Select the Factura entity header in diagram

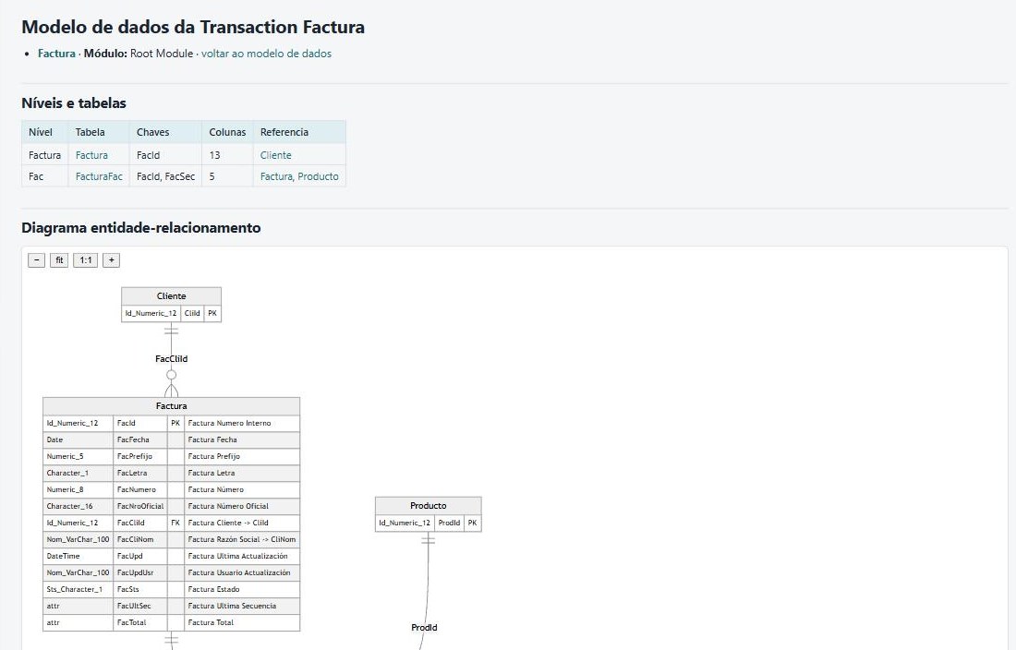pyautogui.click(x=171, y=406)
